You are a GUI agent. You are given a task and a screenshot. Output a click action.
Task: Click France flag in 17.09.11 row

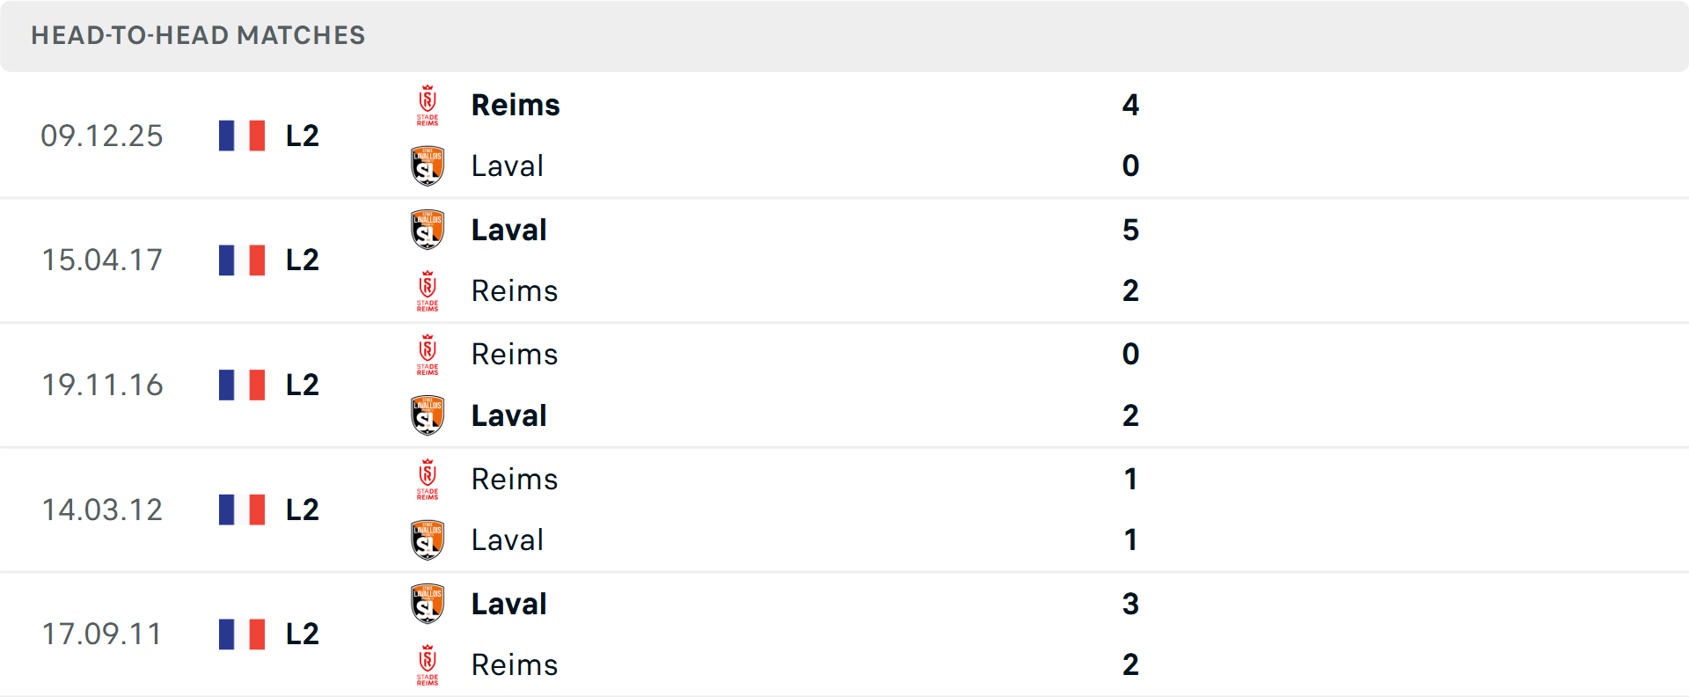242,634
